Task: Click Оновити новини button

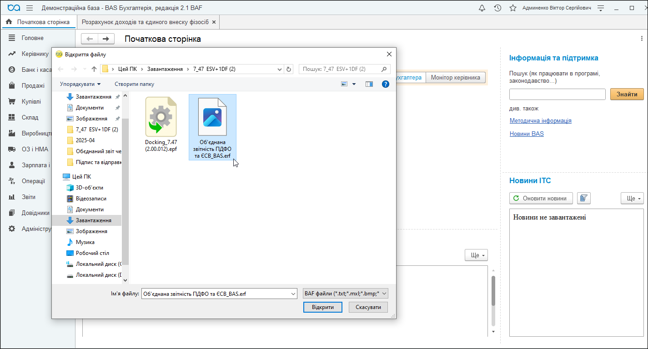Action: [x=541, y=198]
